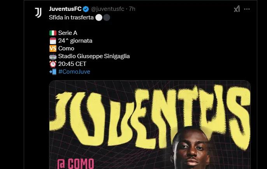Click the black circle emoji after trasferta
This screenshot has width=267, height=169.
tap(107, 17)
